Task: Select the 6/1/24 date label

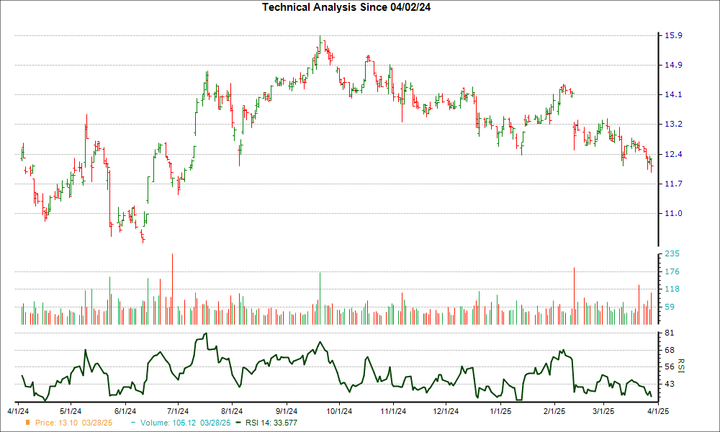Action: tap(125, 411)
